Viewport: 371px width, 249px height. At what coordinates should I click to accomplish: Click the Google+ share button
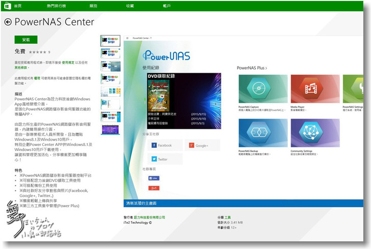(202, 145)
